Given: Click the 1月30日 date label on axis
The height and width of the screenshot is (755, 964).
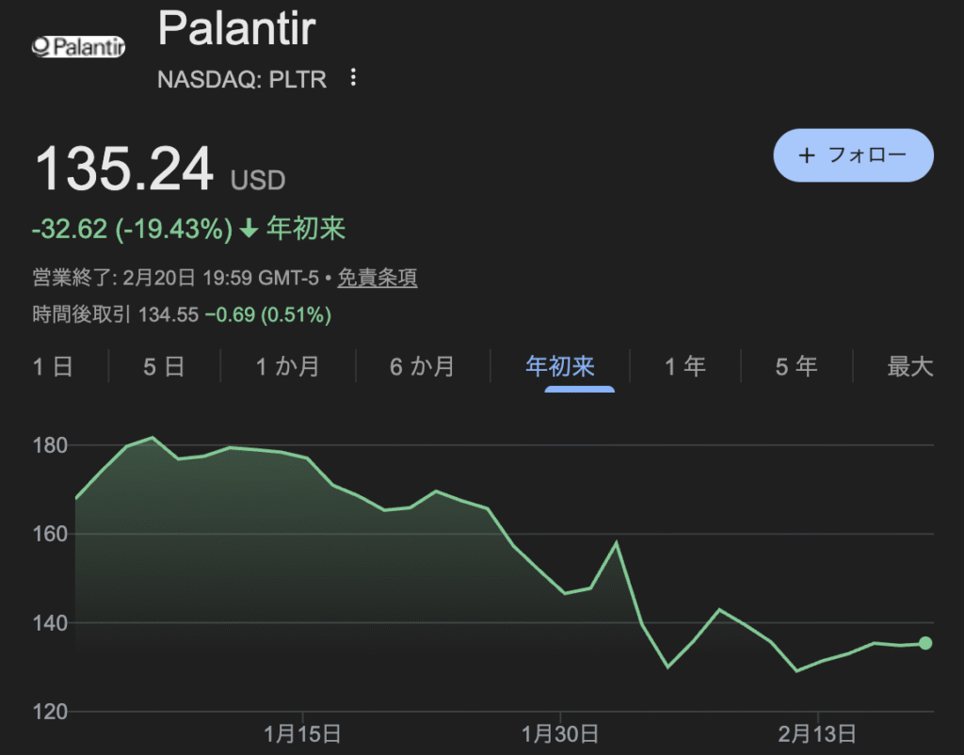Looking at the screenshot, I should pos(560,732).
